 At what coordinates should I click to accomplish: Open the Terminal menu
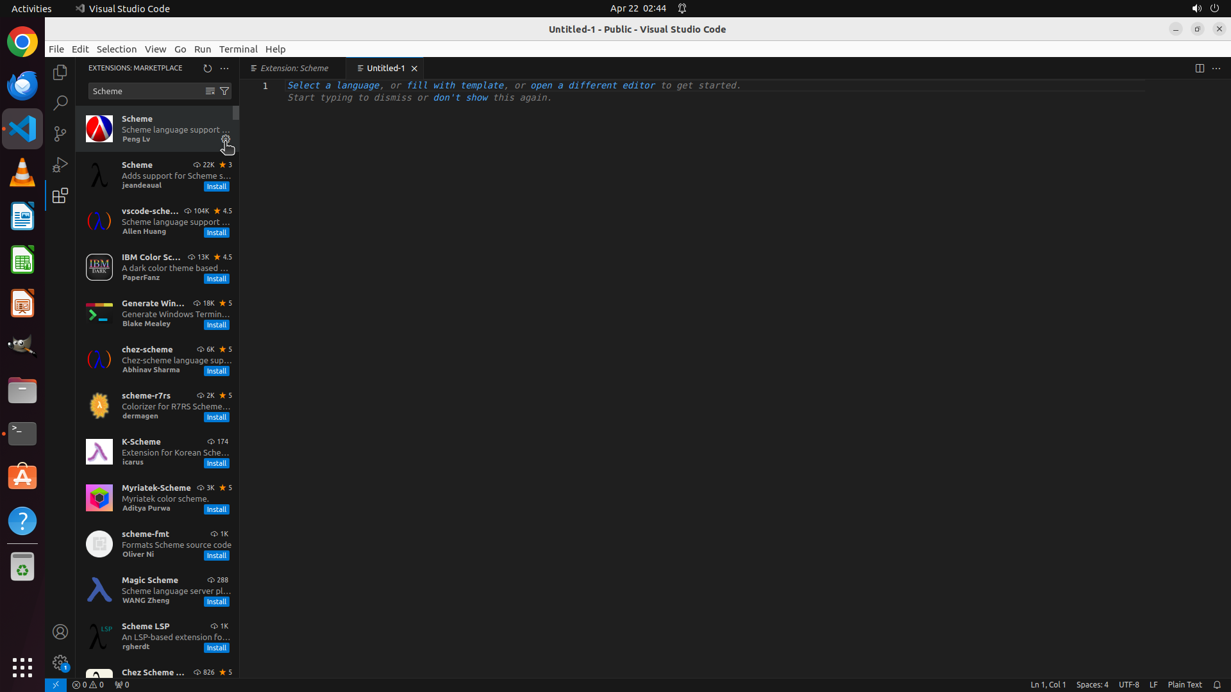[238, 49]
